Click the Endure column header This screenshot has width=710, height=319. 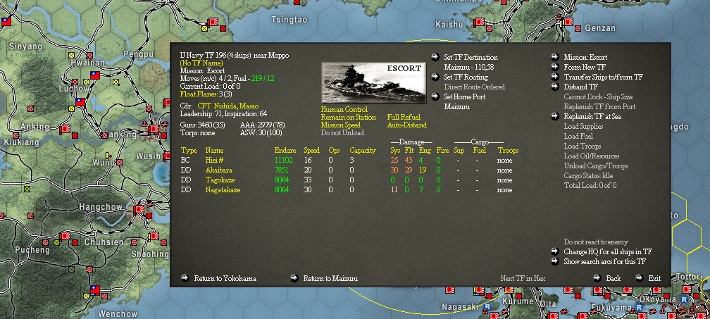285,150
